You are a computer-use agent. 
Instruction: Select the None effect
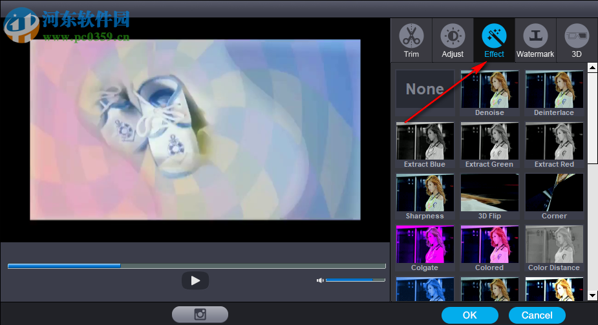click(x=425, y=93)
